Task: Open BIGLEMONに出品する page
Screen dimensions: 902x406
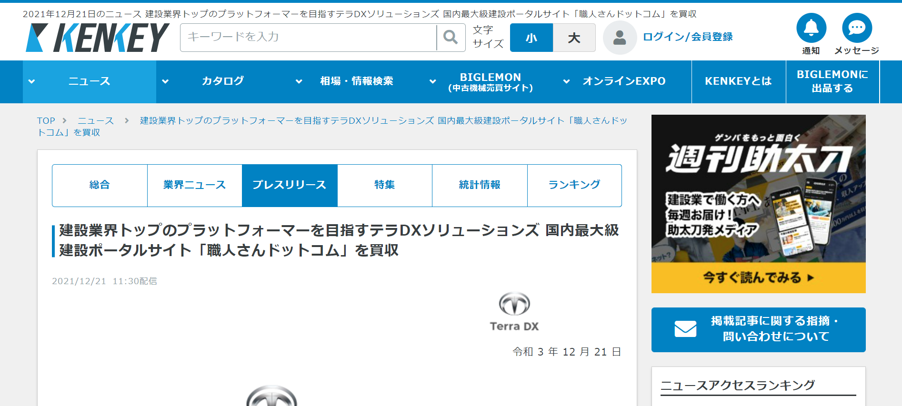Action: coord(832,81)
